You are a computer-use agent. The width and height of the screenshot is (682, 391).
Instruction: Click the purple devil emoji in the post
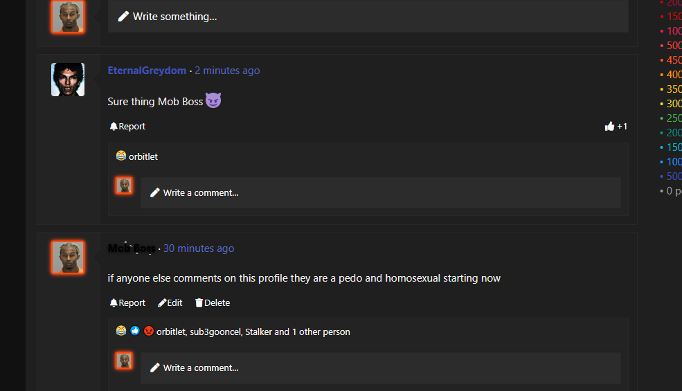pos(213,100)
